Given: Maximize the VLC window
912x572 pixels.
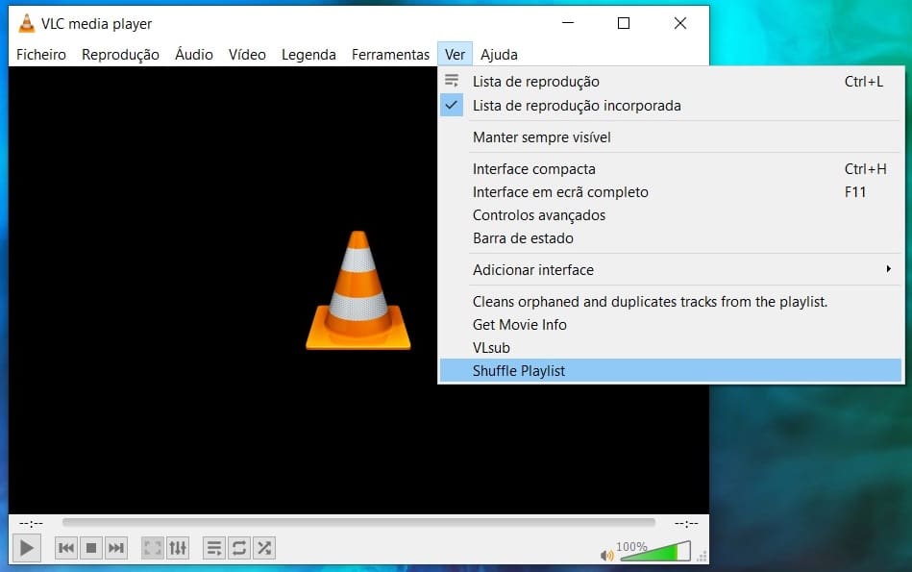Looking at the screenshot, I should click(624, 23).
